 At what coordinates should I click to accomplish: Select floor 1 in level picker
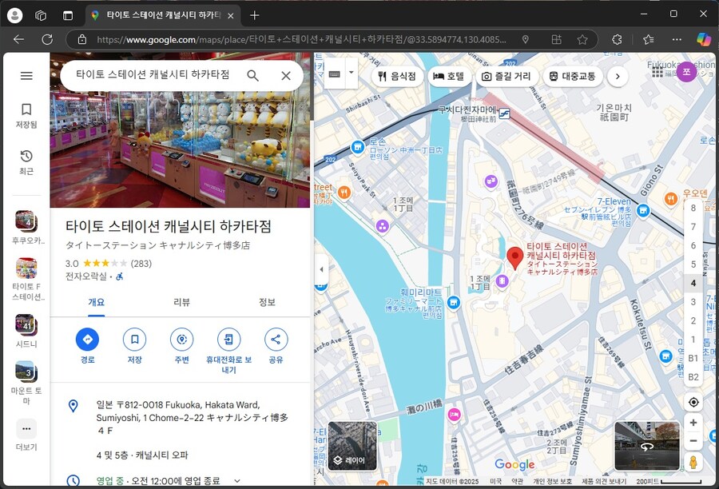[693, 340]
